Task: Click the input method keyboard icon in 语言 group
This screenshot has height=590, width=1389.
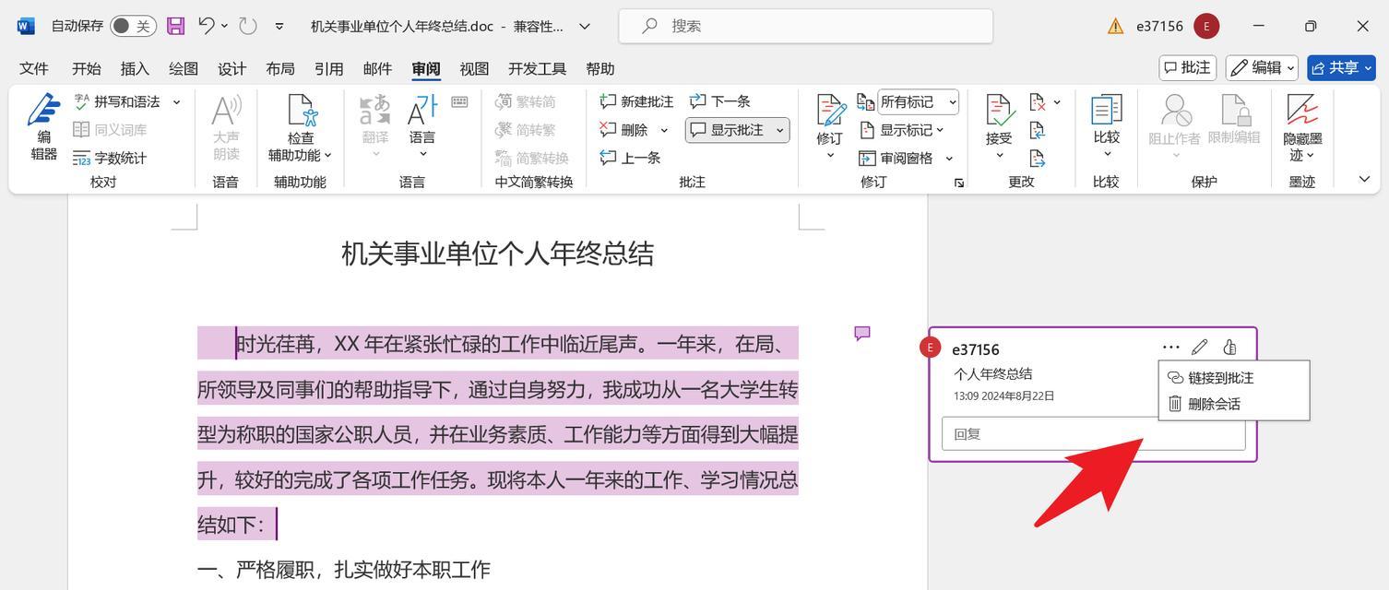Action: (459, 101)
